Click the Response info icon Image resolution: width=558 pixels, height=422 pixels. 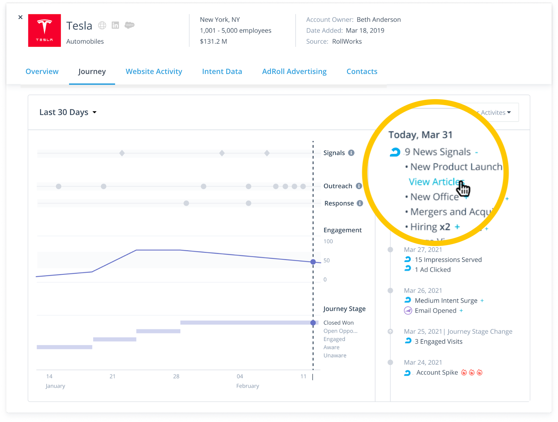[x=360, y=203]
